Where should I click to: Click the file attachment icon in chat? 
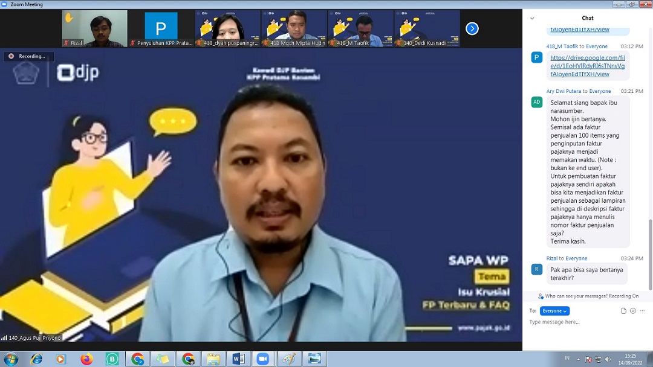623,311
